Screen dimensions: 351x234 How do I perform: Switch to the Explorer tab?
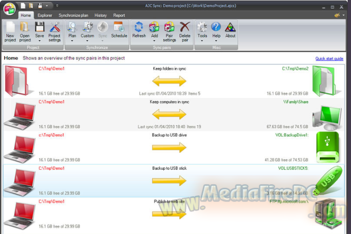coord(45,16)
